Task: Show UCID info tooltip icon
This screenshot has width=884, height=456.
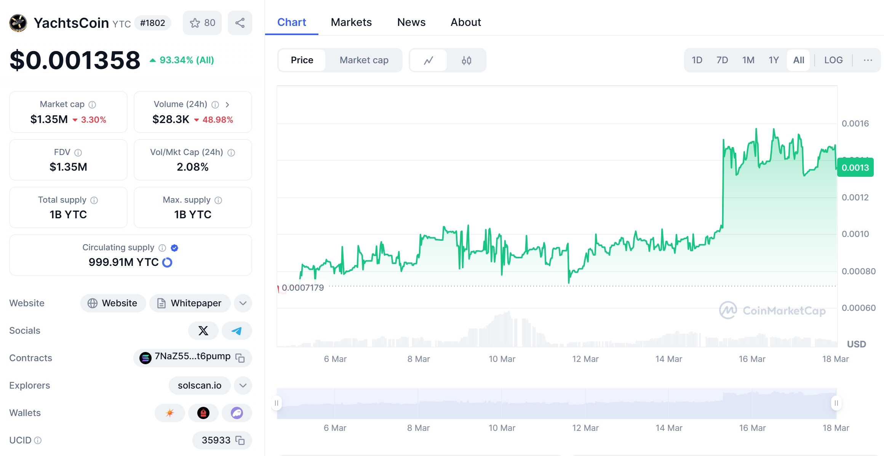Action: click(38, 440)
